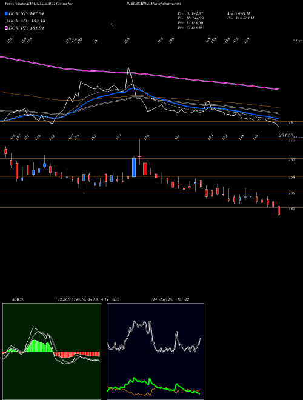Click the 'Pre V: 0.031 M' volume text
Viewport: 303px width, 400px height.
[x=241, y=18]
